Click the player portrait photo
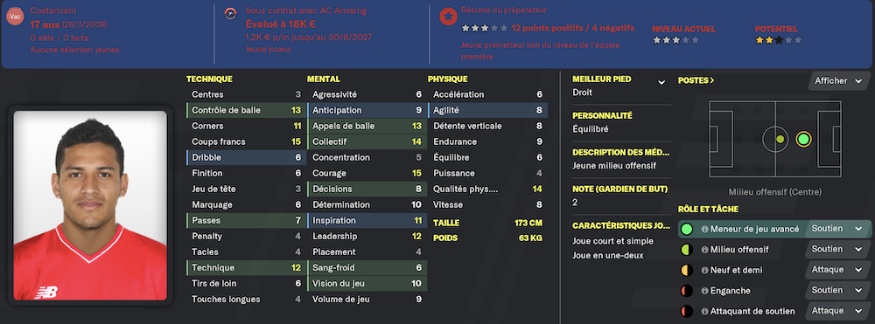Screen dimensions: 875x324 [90, 205]
